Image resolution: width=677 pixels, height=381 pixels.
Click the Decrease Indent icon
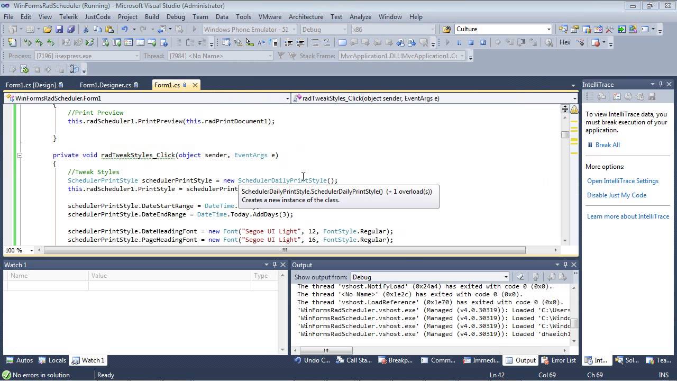[x=289, y=42]
